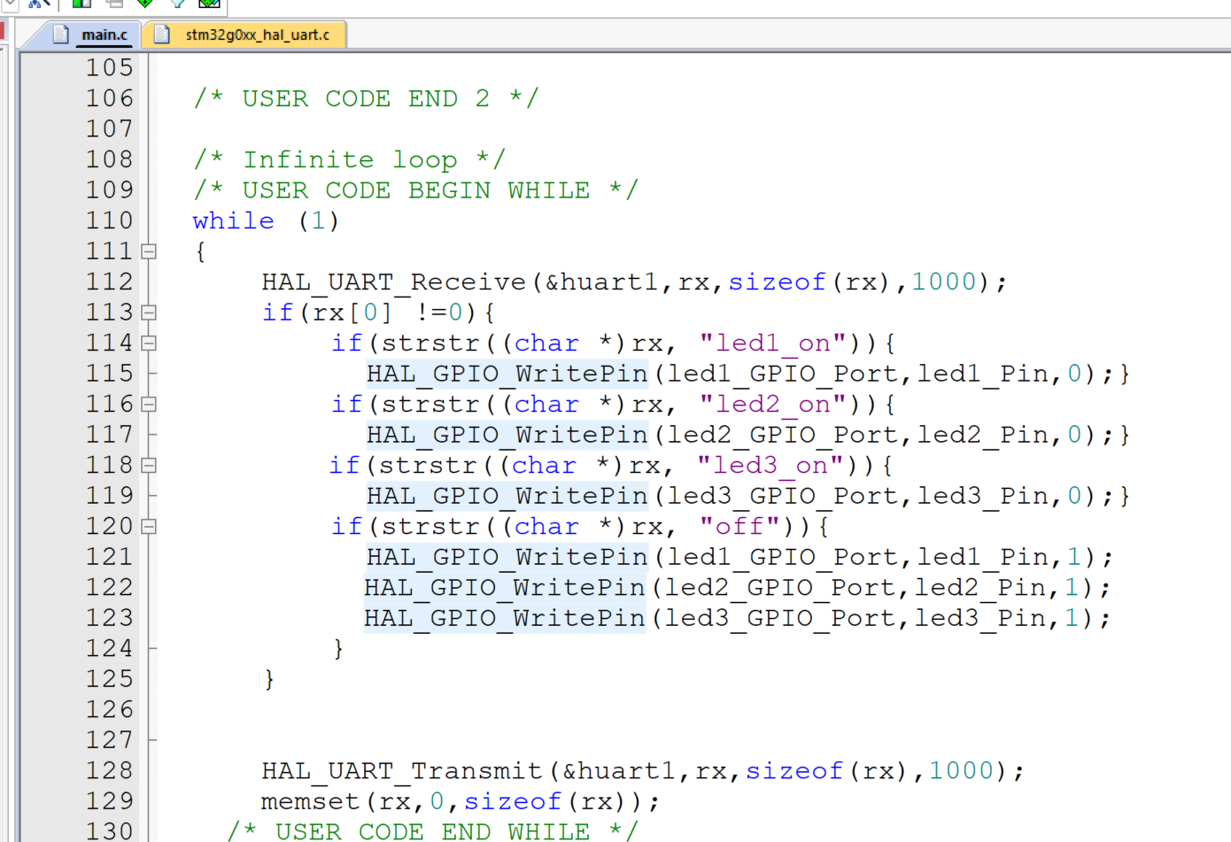Fold the led1_on block at line 114
This screenshot has width=1231, height=842.
click(x=149, y=343)
